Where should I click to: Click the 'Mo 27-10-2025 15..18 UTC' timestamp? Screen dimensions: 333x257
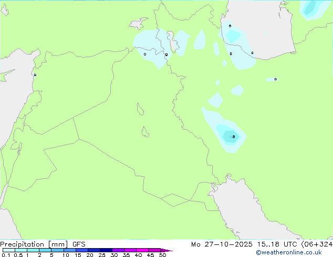(x=244, y=244)
